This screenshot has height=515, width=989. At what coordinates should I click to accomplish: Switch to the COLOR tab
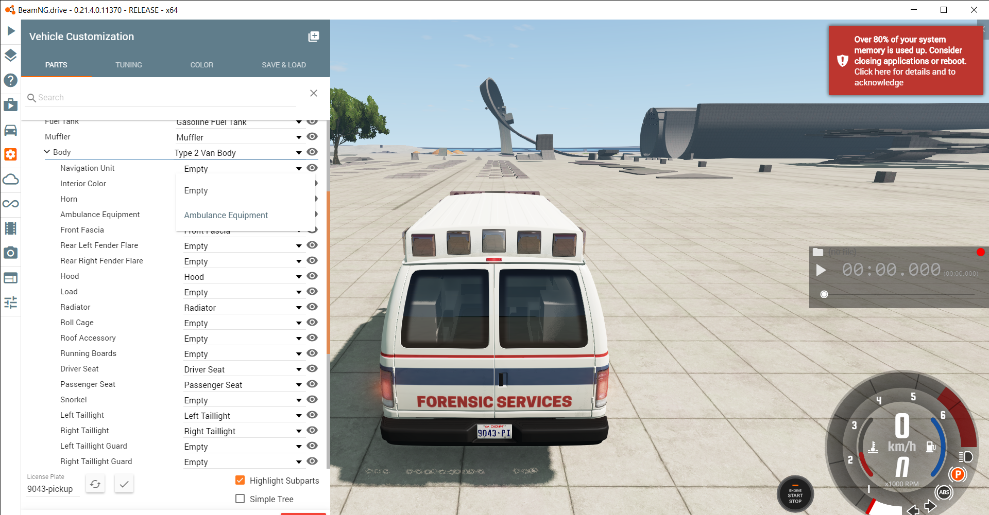(x=202, y=65)
